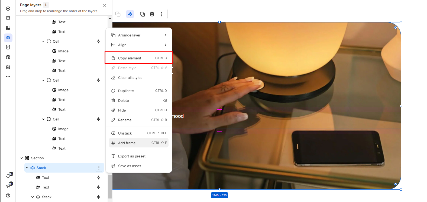Click the bottom-right corner radius handle
Image resolution: width=427 pixels, height=202 pixels.
coord(396,184)
